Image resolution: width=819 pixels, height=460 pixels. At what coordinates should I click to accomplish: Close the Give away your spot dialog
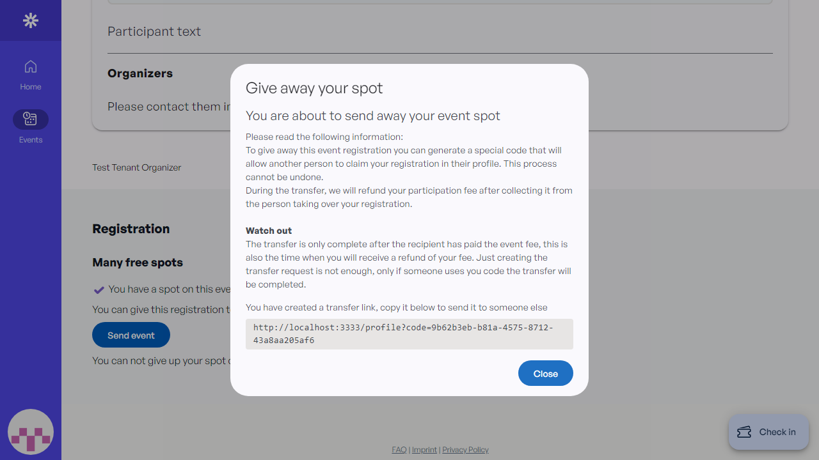point(545,374)
